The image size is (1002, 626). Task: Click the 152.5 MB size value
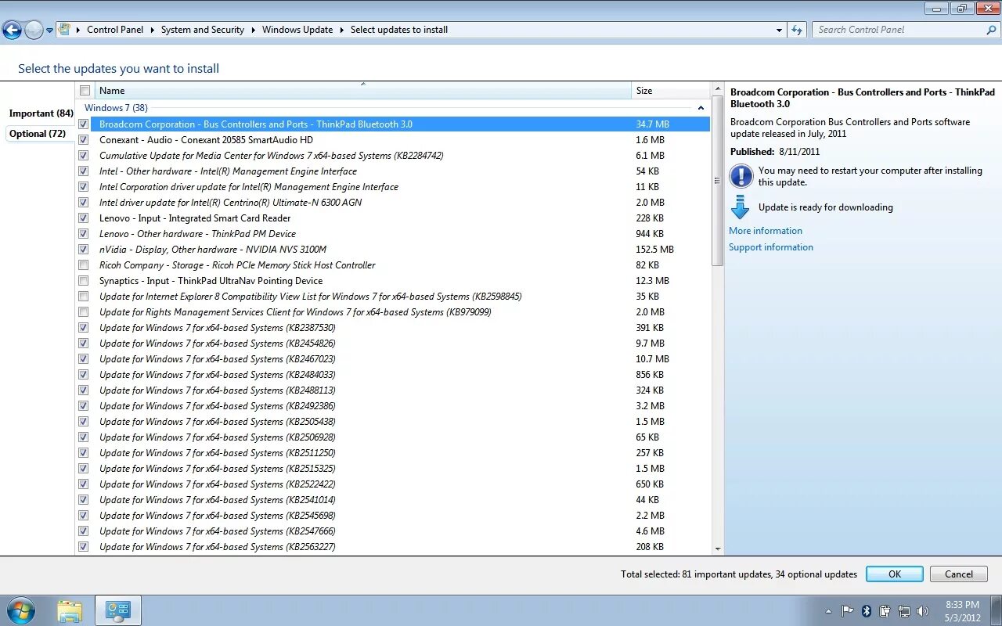(x=654, y=249)
